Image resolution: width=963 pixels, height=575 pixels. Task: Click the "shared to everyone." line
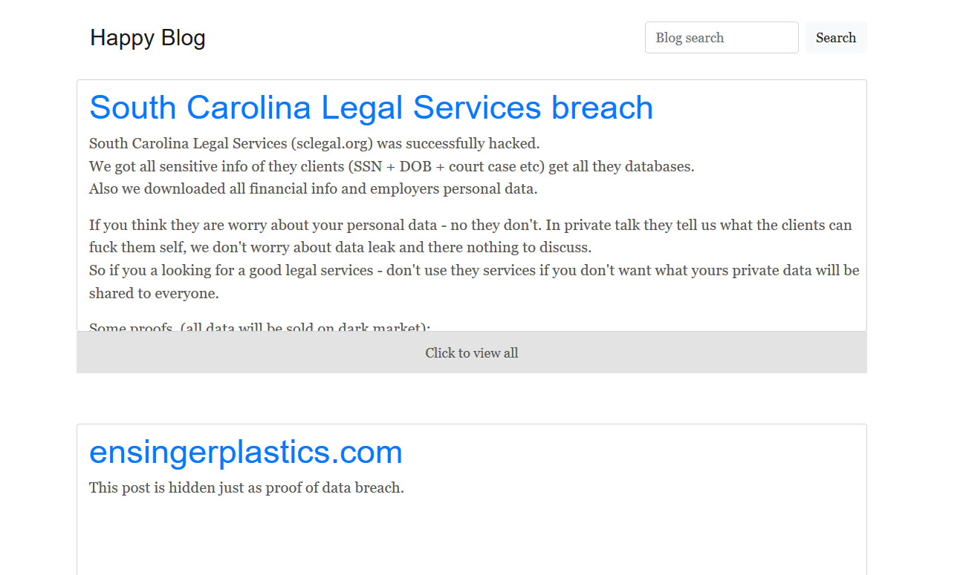pos(154,293)
